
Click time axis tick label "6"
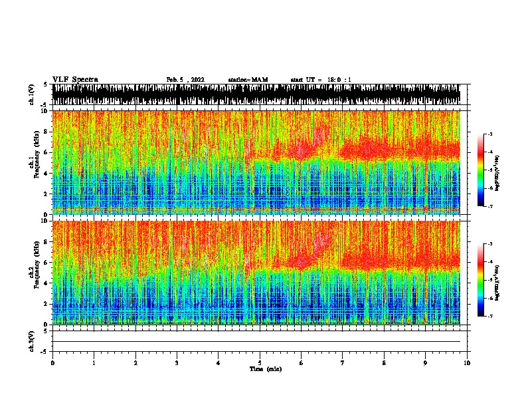(x=302, y=363)
